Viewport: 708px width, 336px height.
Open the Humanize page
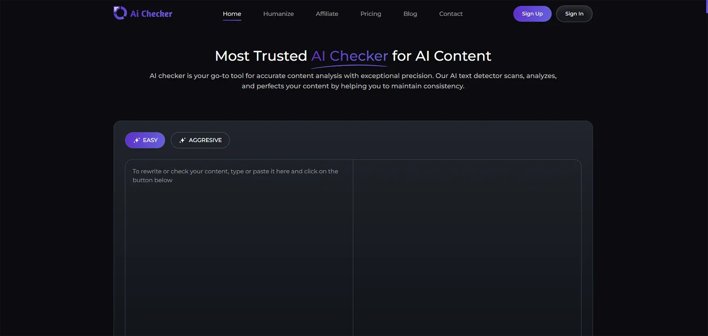click(278, 14)
